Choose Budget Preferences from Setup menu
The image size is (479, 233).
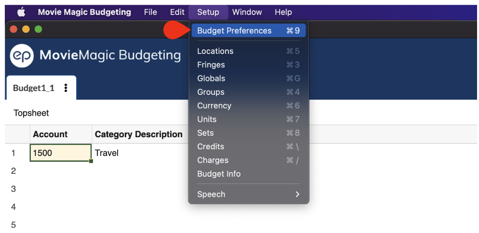[249, 30]
